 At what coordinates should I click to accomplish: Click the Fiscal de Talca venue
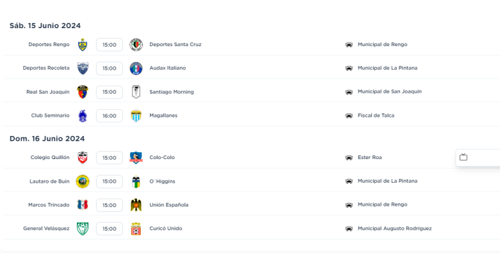click(376, 115)
